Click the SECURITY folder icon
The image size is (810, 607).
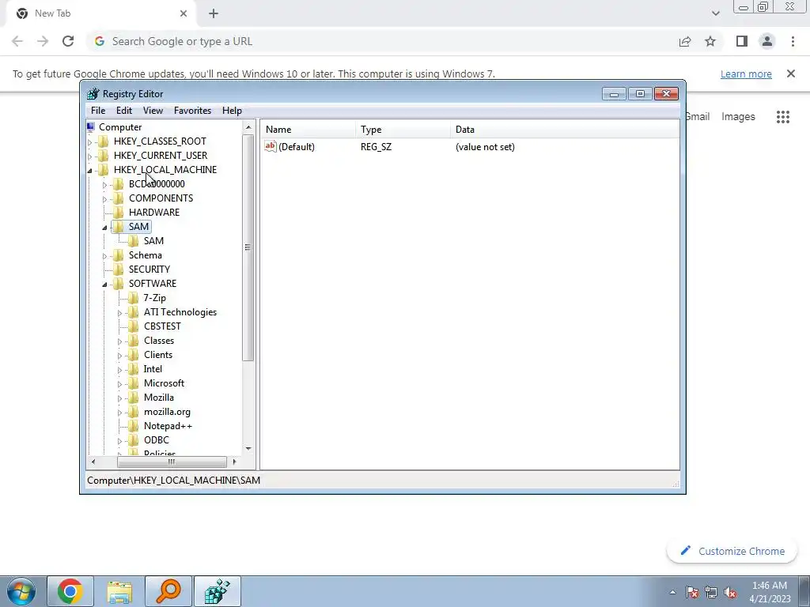pos(119,270)
